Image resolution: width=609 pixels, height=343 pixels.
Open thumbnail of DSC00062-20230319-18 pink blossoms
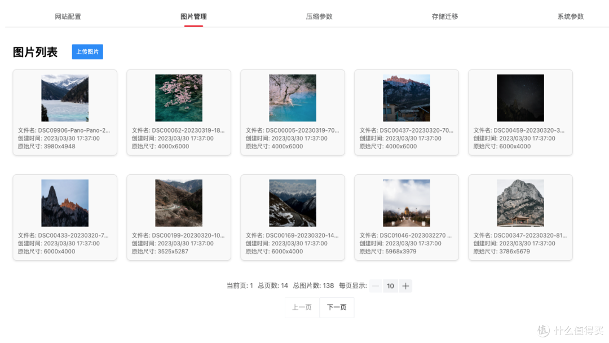179,98
